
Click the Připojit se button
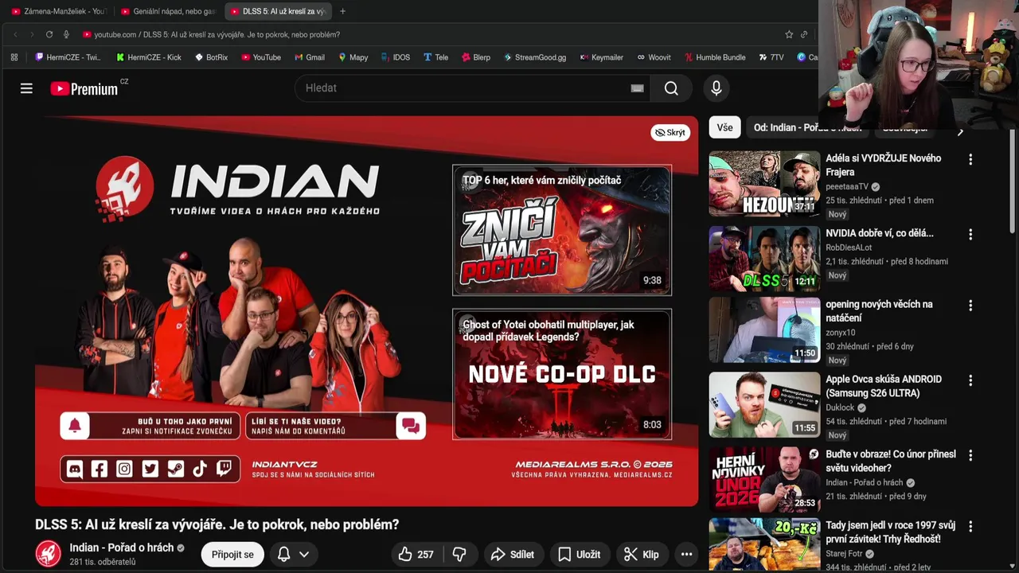(x=232, y=554)
